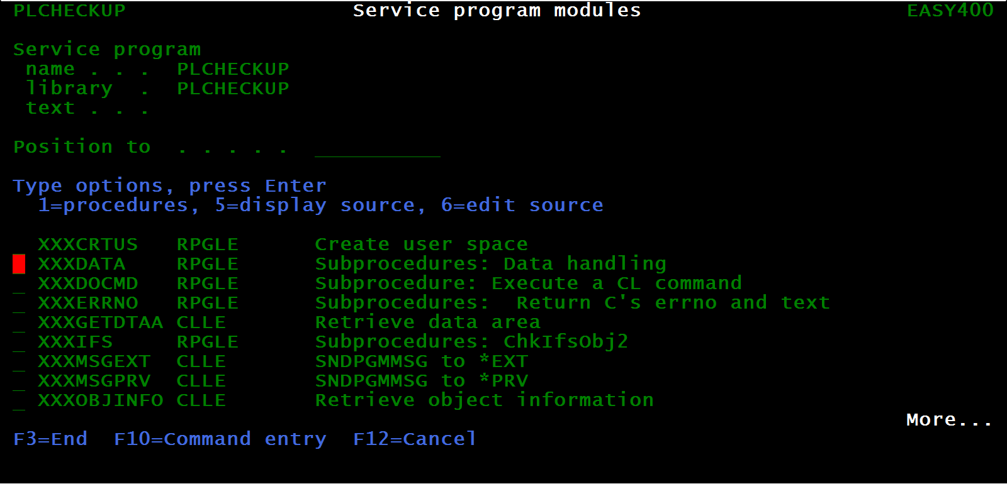Click the Position to input field
Image resolution: width=1007 pixels, height=484 pixels.
tap(377, 147)
